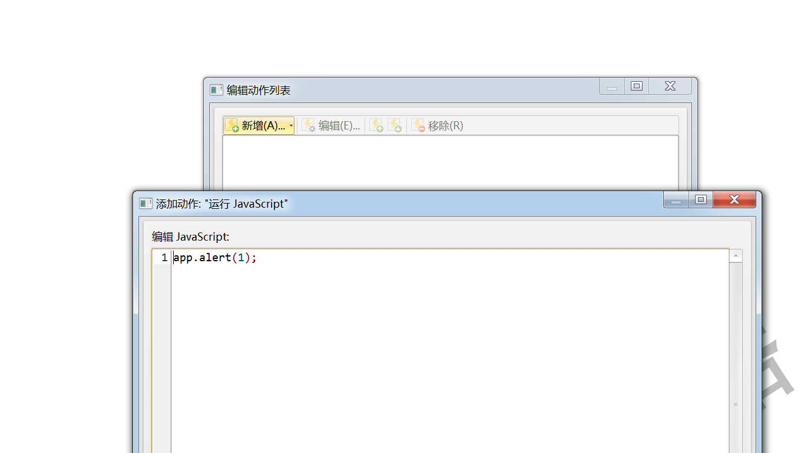Close the 添加动作 运行 JavaScript dialog

pos(734,200)
